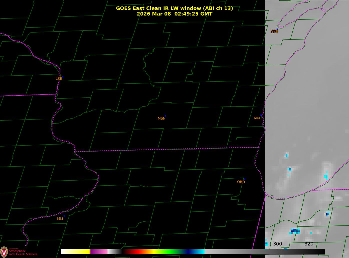Click "Atmospheric and Oceanic Sciences" text
The width and height of the screenshot is (349, 258).
pyautogui.click(x=23, y=252)
